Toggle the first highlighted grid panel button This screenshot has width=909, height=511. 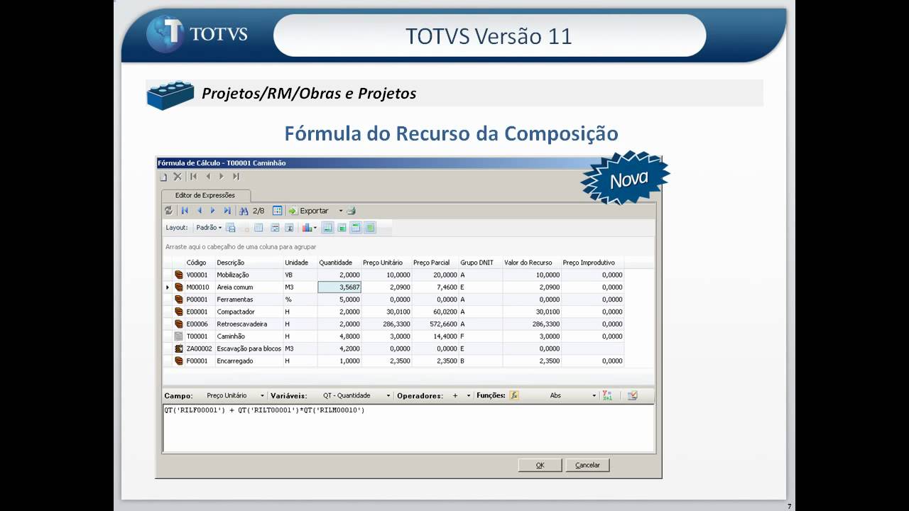[327, 228]
